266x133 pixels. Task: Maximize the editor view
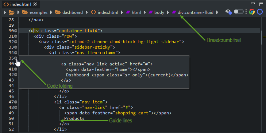pos(261,4)
